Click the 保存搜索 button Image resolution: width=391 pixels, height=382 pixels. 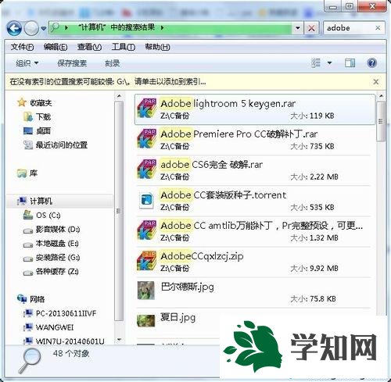coord(72,63)
